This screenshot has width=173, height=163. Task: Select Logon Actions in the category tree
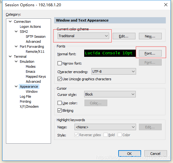pyautogui.click(x=30, y=27)
